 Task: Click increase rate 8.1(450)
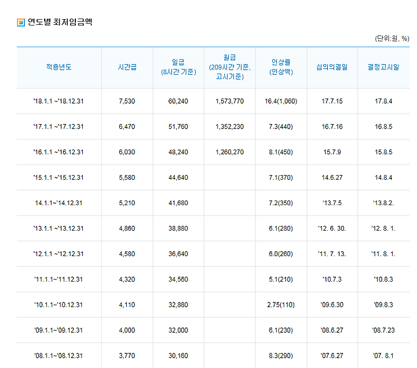(281, 152)
